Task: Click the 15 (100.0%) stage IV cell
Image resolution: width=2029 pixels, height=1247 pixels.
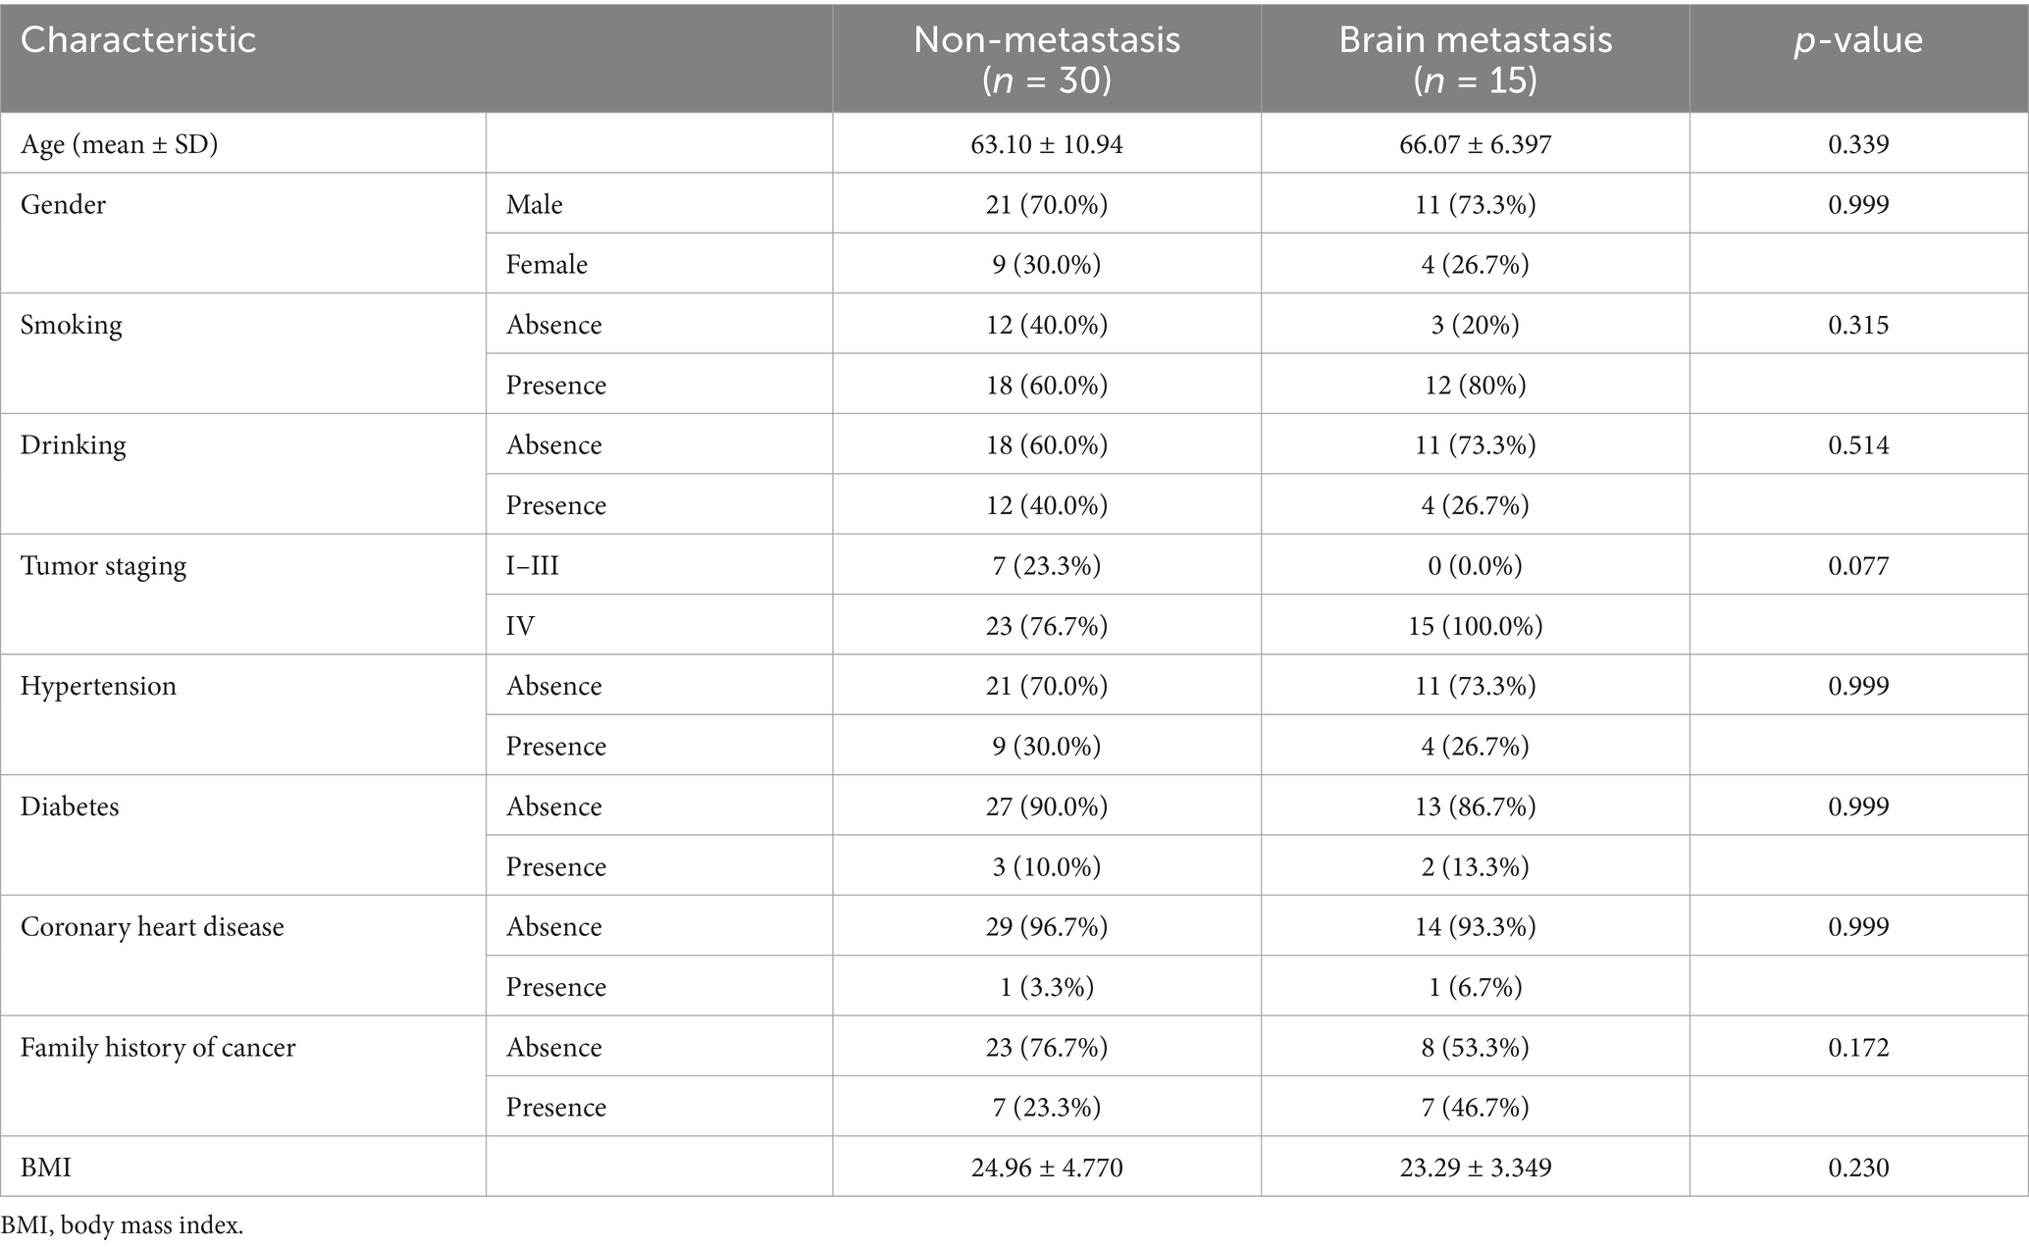Action: point(1475,625)
